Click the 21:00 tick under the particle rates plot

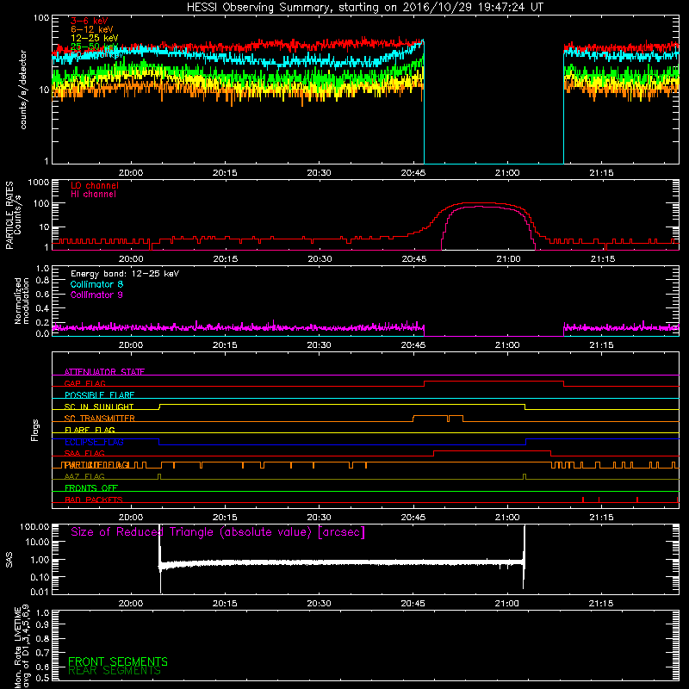pos(508,259)
